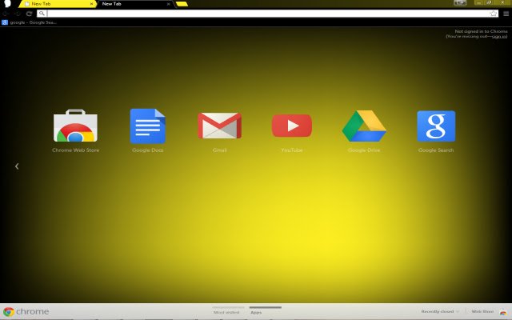The image size is (512, 320).
Task: Click the Google Drive label text
Action: click(364, 150)
